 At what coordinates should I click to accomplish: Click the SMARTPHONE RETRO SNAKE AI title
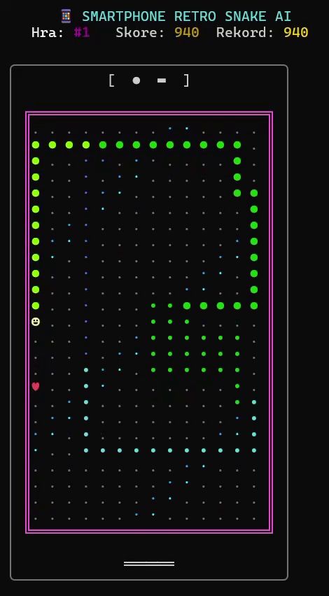186,16
